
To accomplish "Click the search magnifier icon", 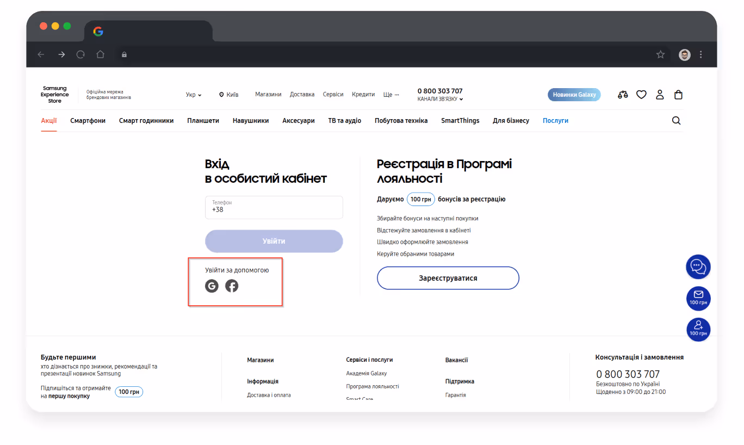I will pos(676,121).
